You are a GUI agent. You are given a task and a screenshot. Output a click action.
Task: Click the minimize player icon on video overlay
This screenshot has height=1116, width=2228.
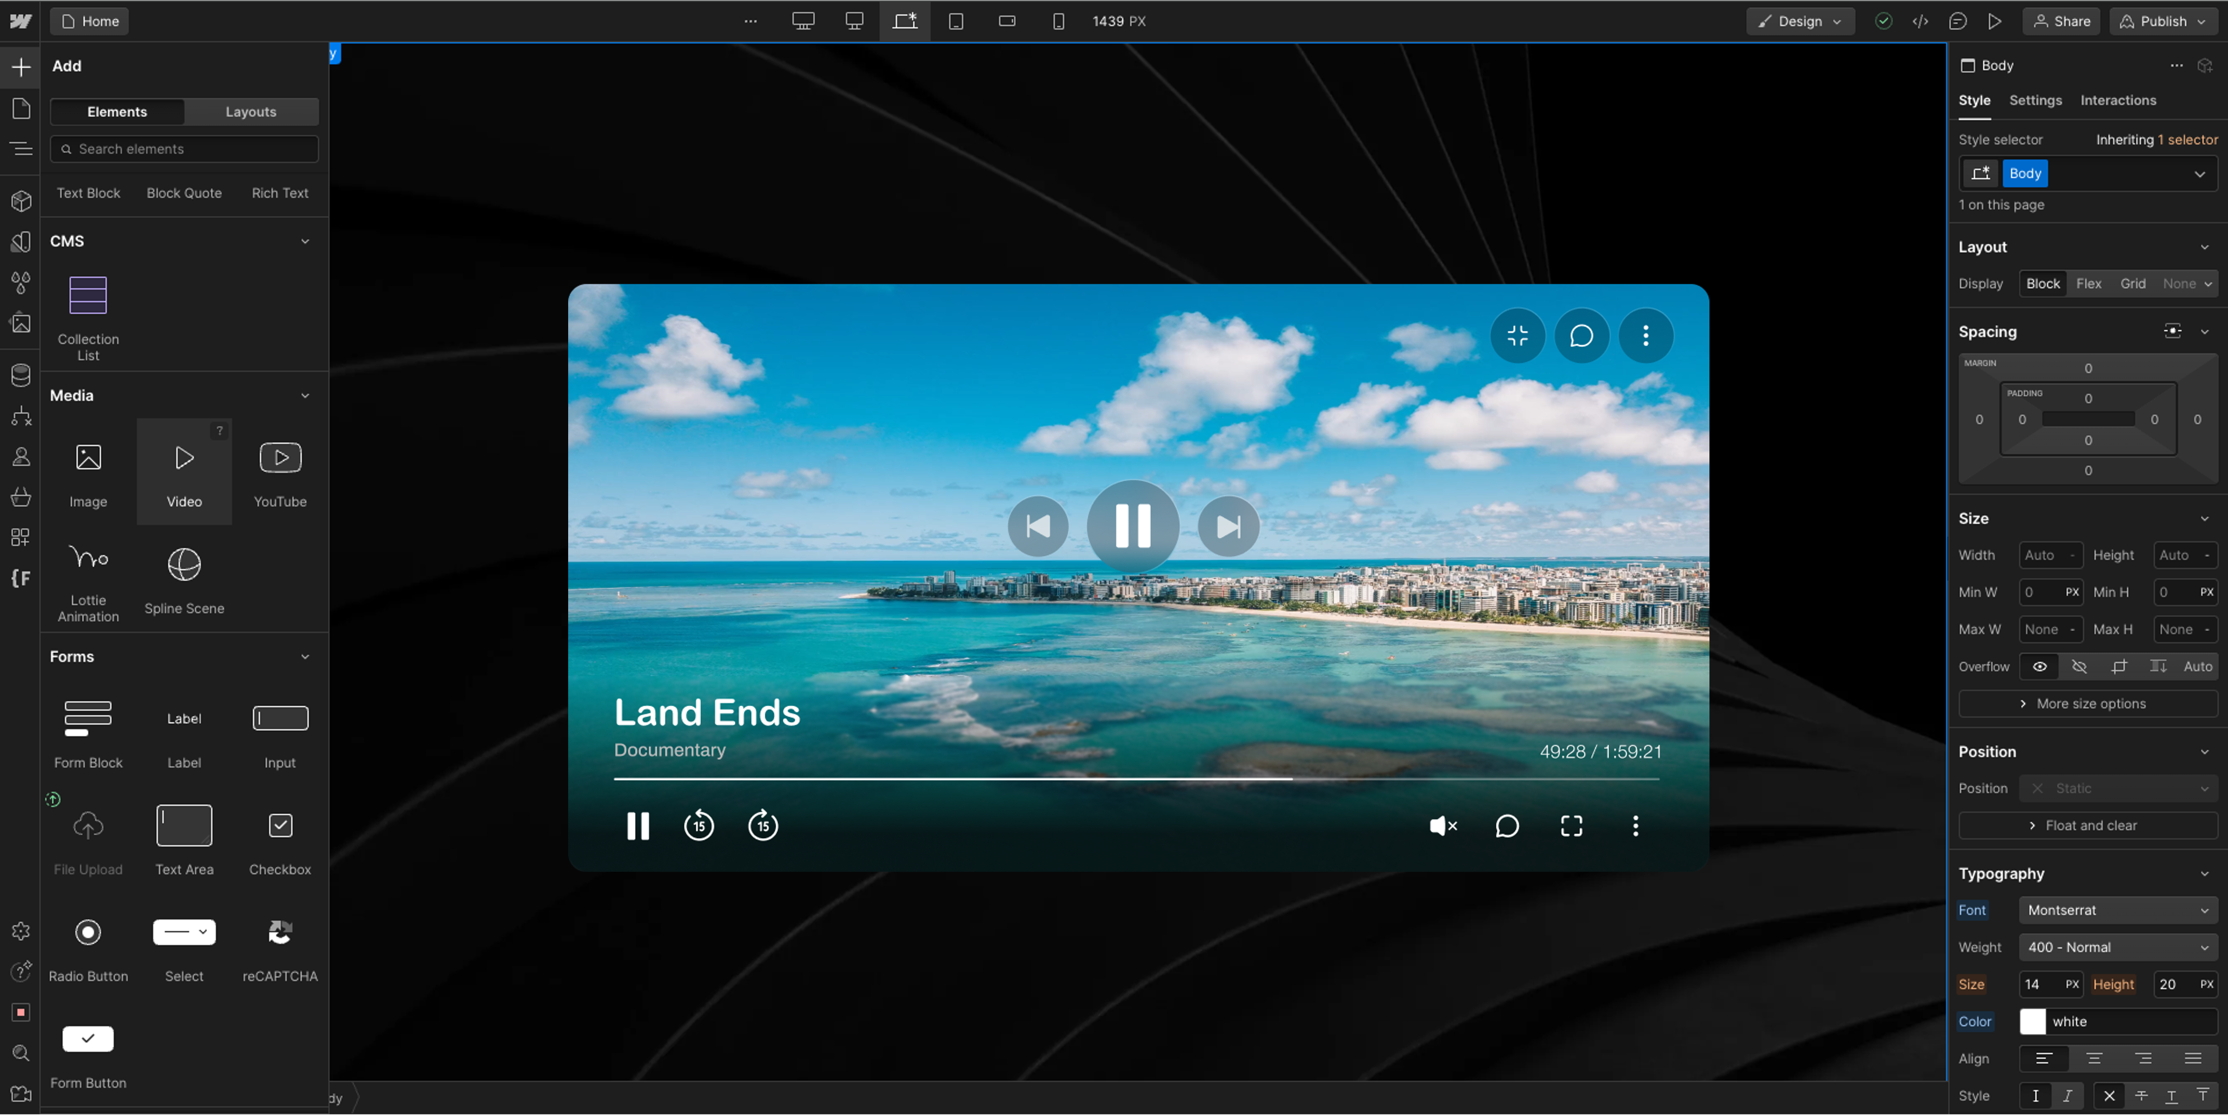tap(1517, 335)
